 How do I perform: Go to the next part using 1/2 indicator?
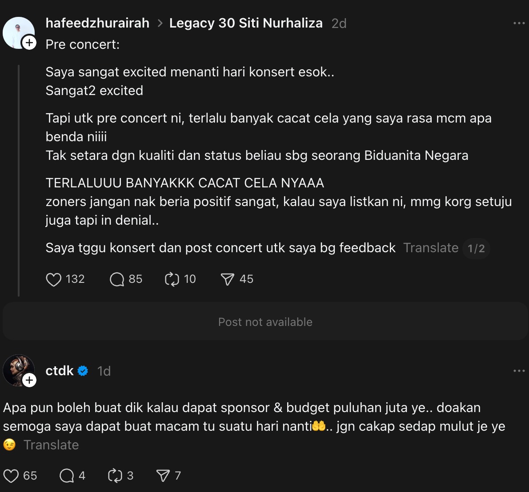(476, 248)
